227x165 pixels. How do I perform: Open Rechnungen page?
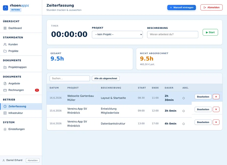(x=21, y=90)
